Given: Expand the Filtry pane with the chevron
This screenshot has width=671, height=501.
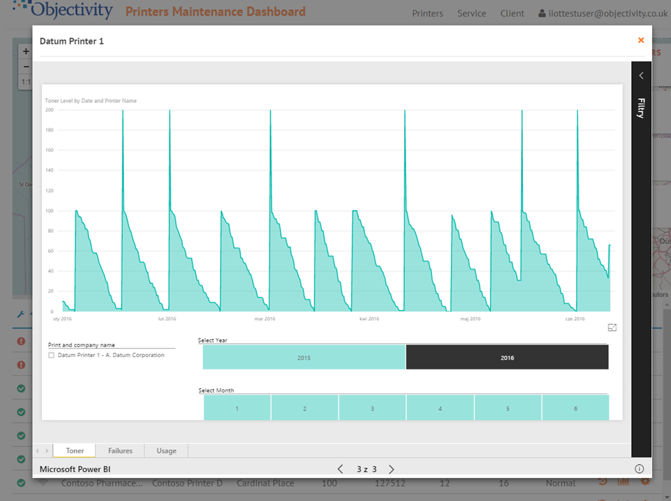Looking at the screenshot, I should [x=641, y=76].
